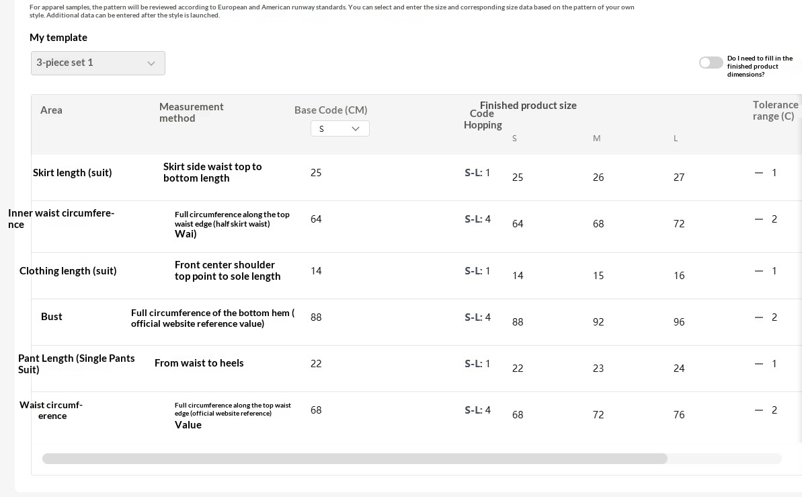This screenshot has width=802, height=497.
Task: Toggle the finished product dimensions switch
Action: [x=711, y=63]
